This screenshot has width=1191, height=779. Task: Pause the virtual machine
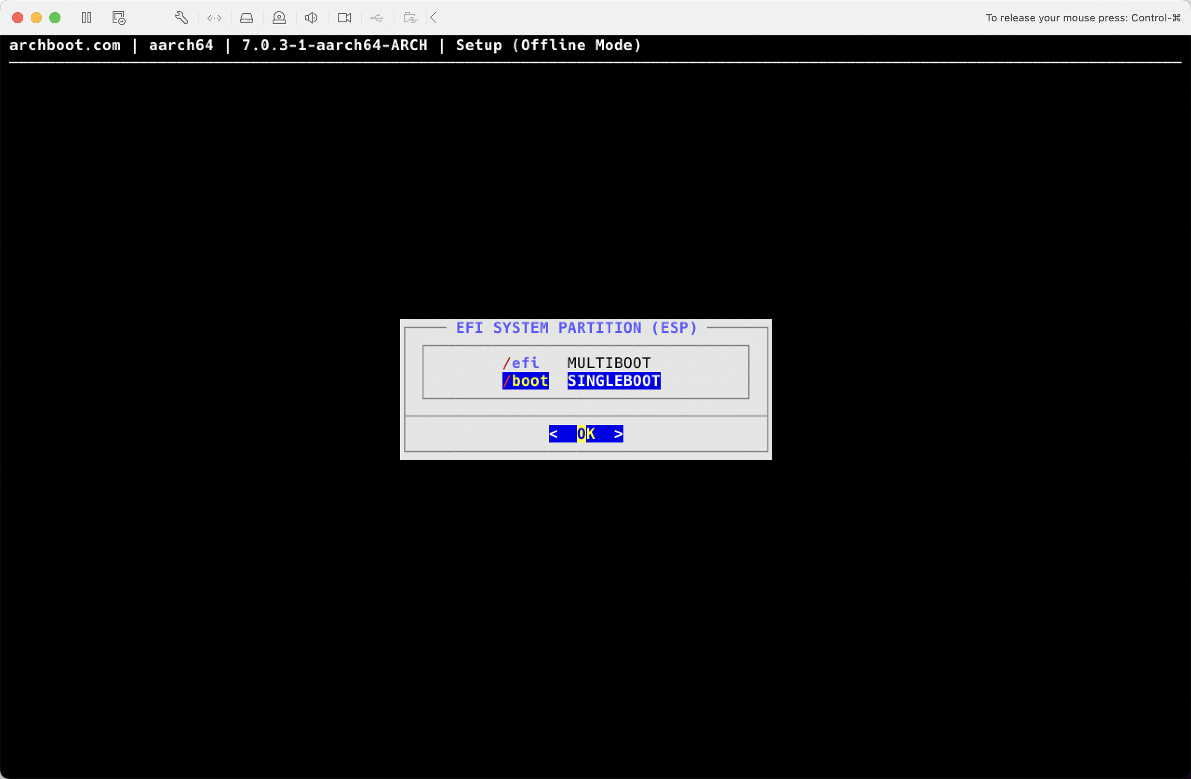click(x=87, y=18)
